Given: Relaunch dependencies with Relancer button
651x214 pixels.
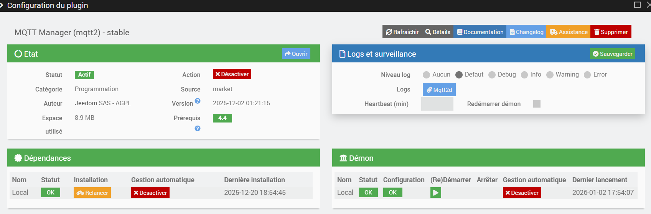Looking at the screenshot, I should (92, 193).
